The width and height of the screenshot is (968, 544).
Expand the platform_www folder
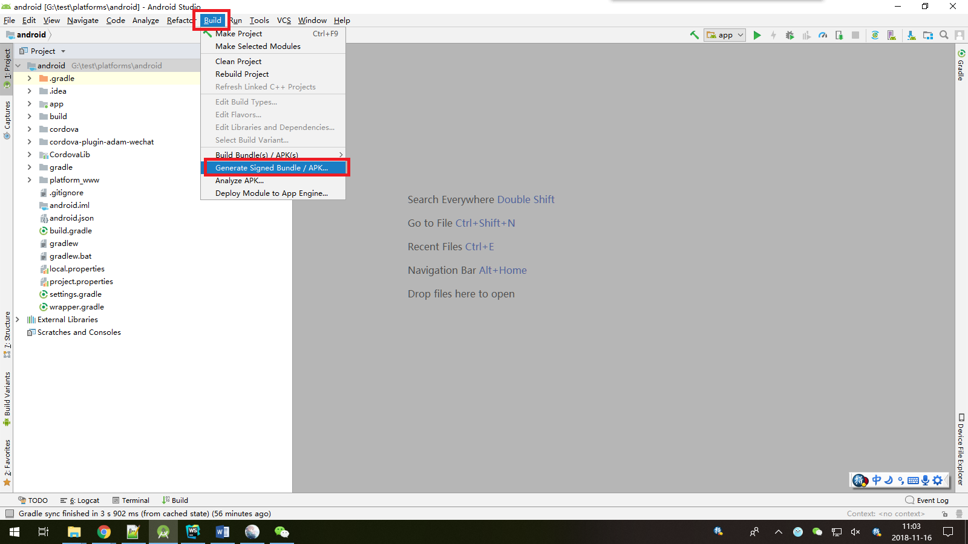pyautogui.click(x=29, y=180)
